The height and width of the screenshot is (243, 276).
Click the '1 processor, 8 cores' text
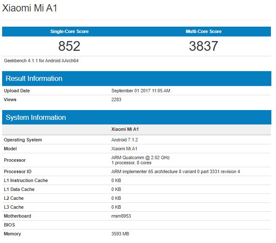click(x=131, y=163)
